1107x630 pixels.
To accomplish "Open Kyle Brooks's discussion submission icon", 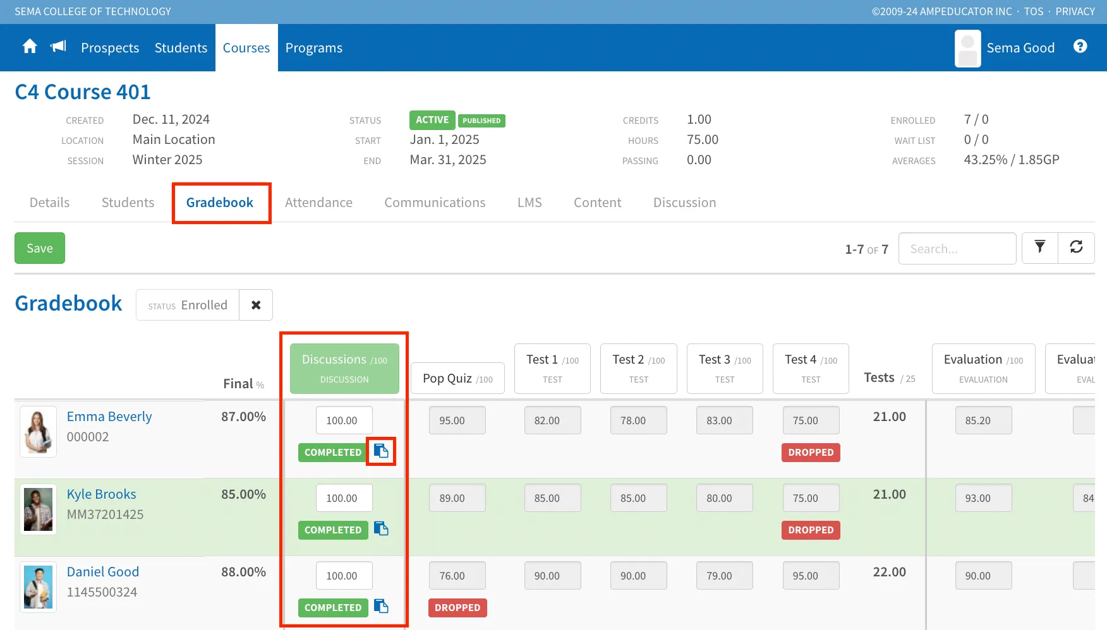I will (381, 528).
